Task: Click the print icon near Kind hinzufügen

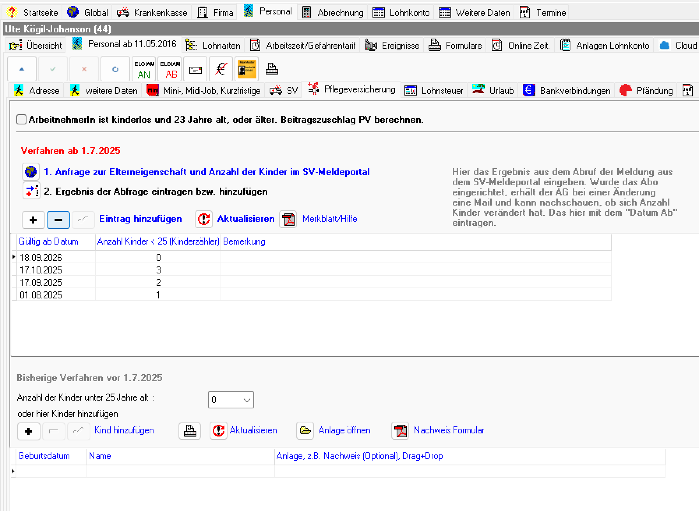Action: click(190, 431)
